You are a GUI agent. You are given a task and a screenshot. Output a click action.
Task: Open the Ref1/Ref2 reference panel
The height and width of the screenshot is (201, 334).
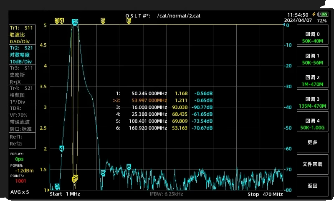tap(22, 140)
